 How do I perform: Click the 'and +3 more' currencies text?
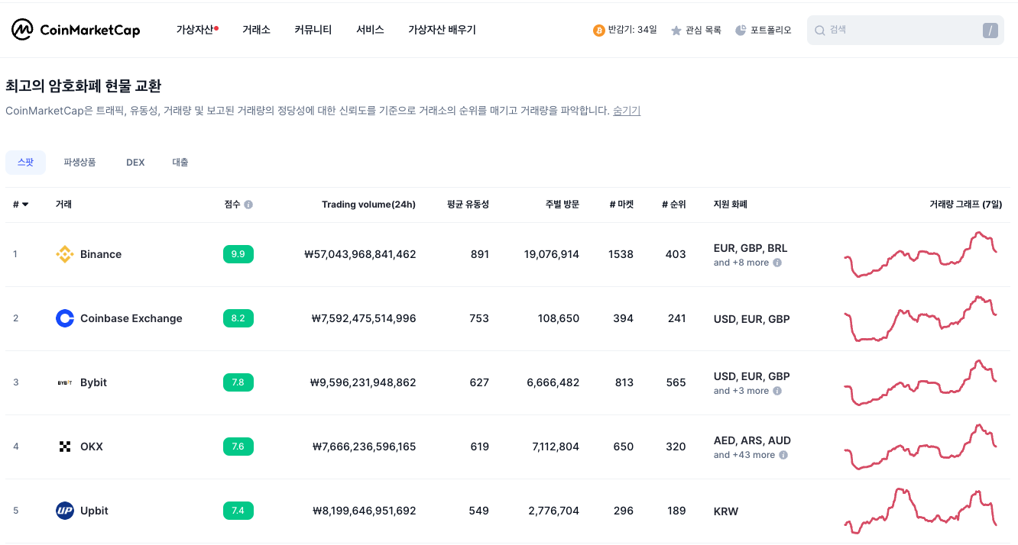point(741,391)
